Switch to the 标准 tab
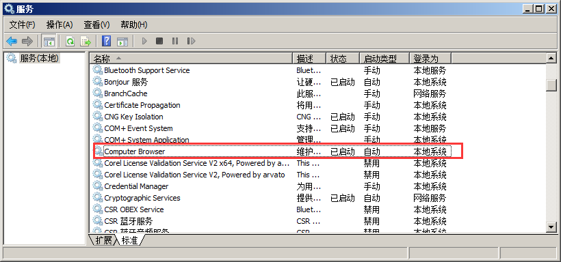561x262 pixels. pos(129,240)
